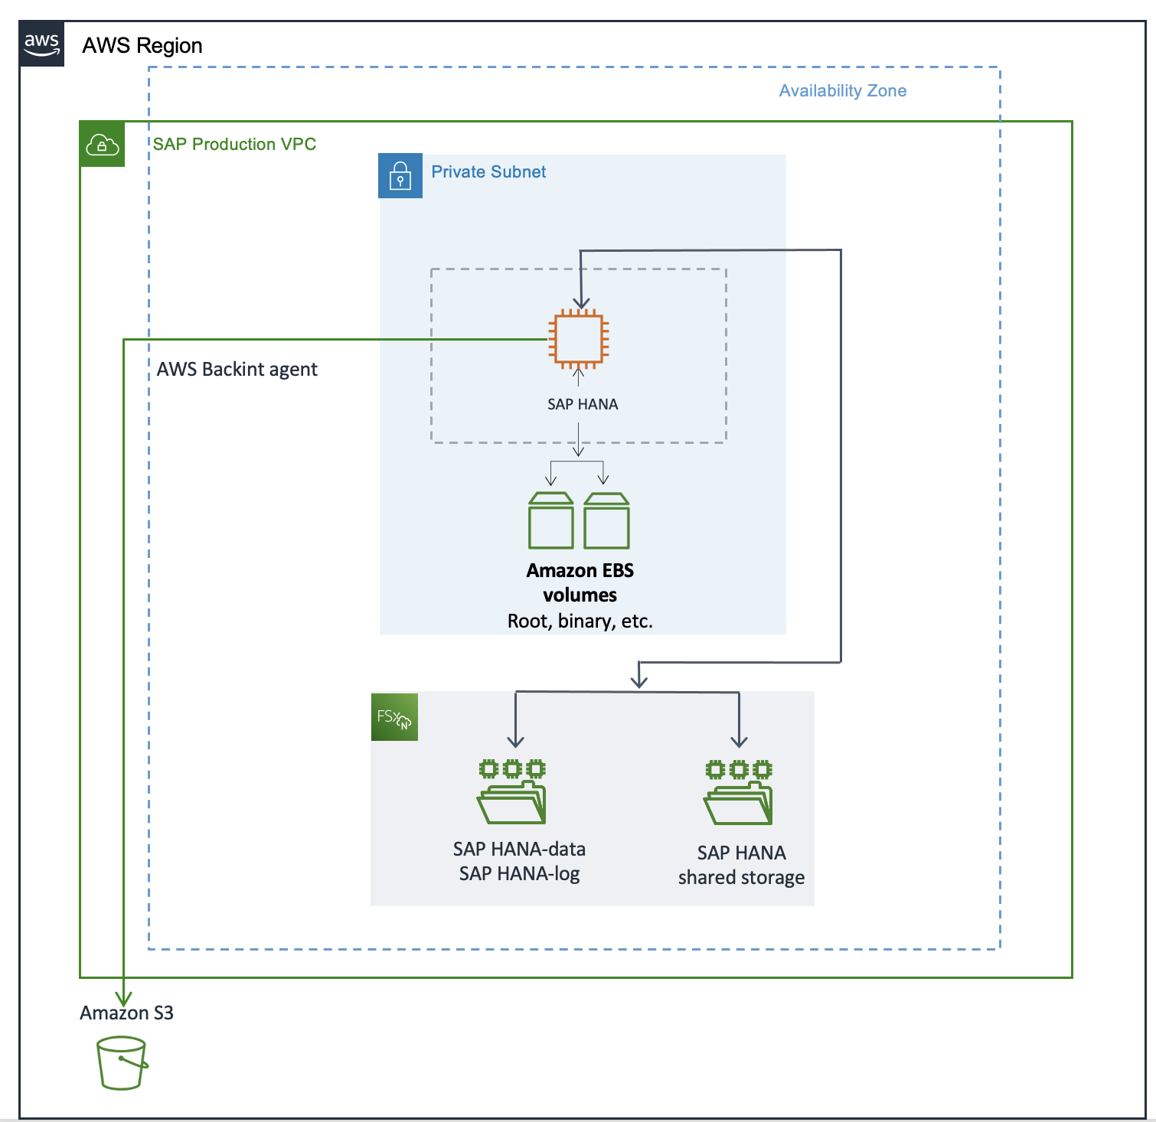
Task: Select the orange SAP HANA instance chip icon
Action: 578,339
